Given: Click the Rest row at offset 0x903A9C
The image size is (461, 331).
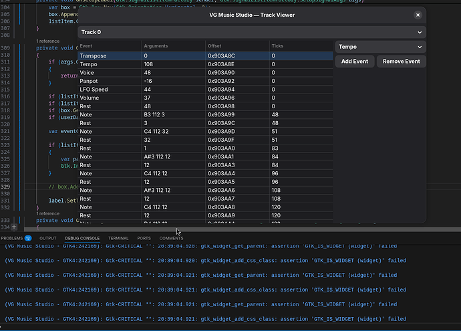Looking at the screenshot, I should (x=205, y=123).
